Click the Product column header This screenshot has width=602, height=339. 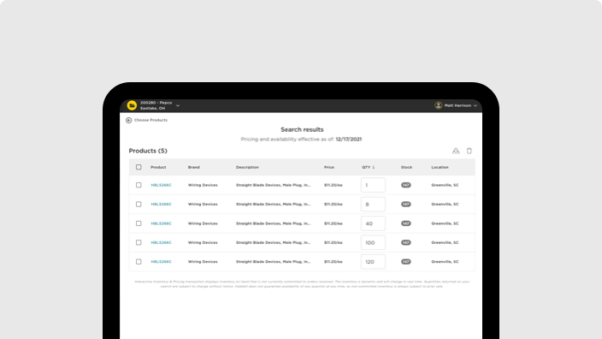tap(158, 167)
